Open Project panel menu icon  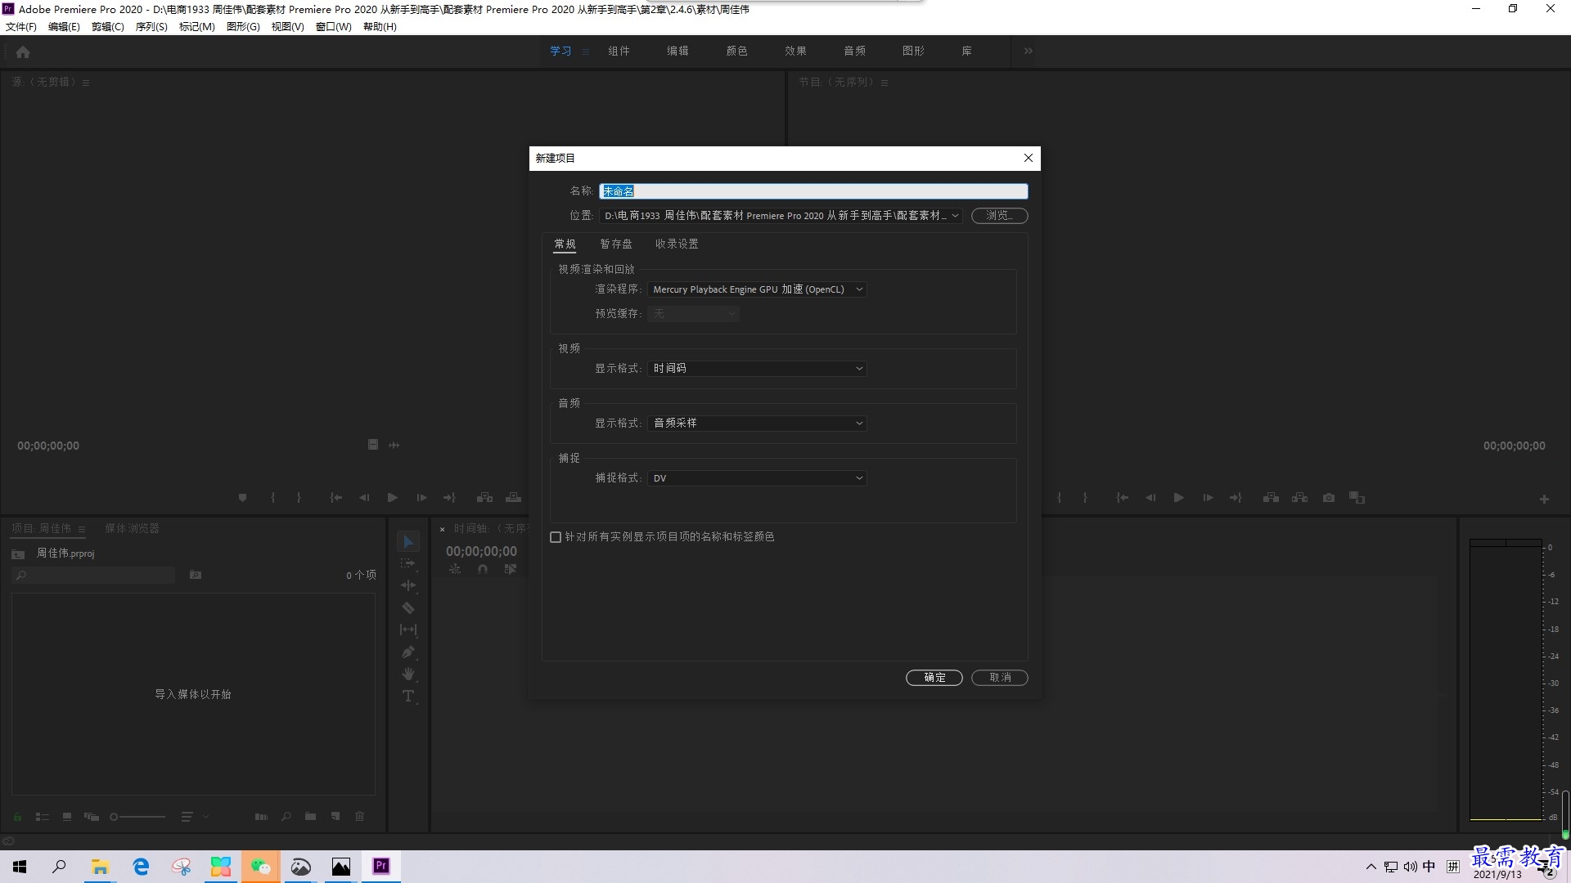click(x=82, y=529)
